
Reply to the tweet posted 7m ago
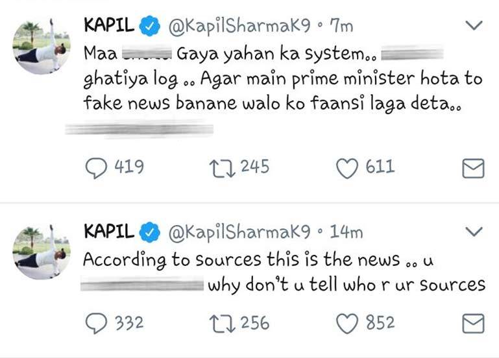tap(97, 168)
